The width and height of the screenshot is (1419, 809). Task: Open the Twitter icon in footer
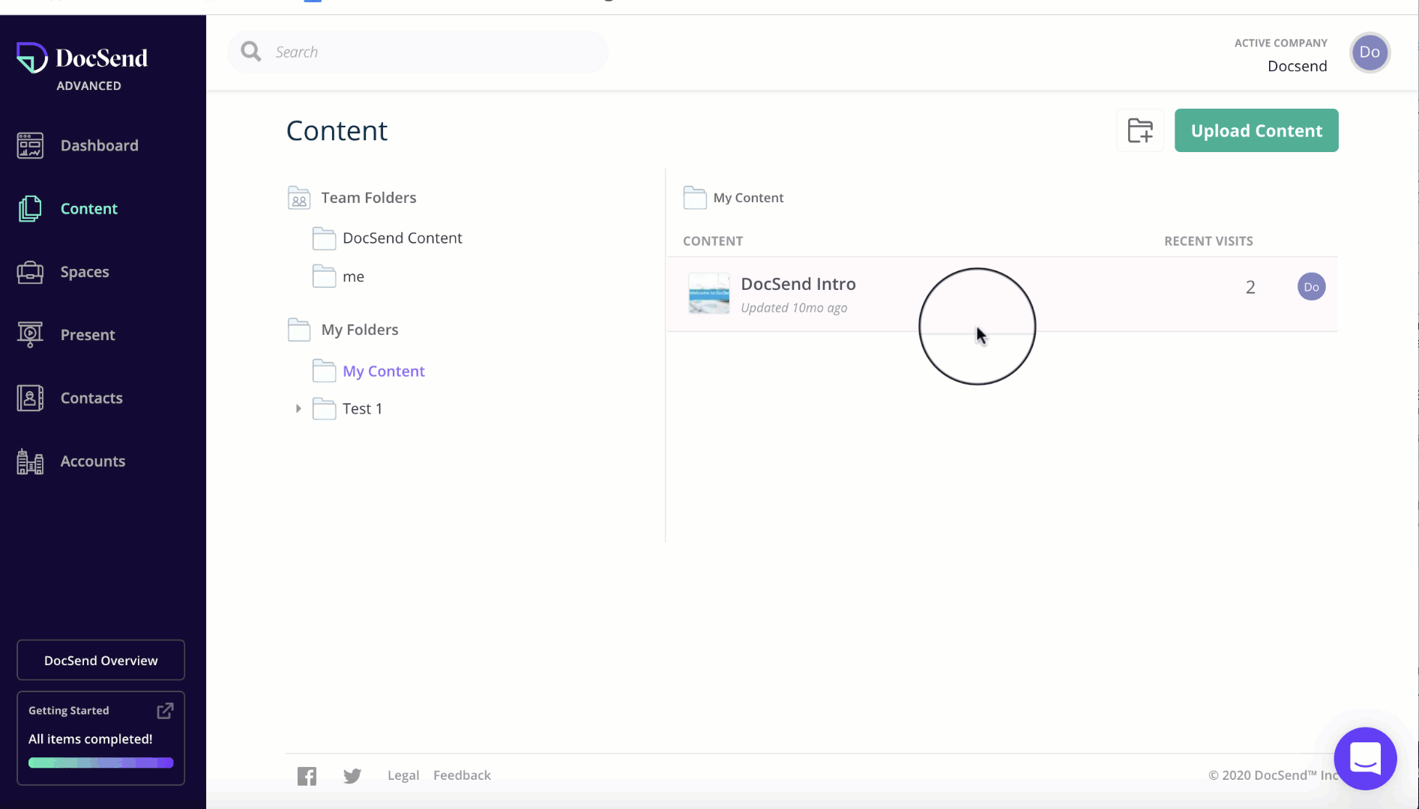click(x=352, y=776)
